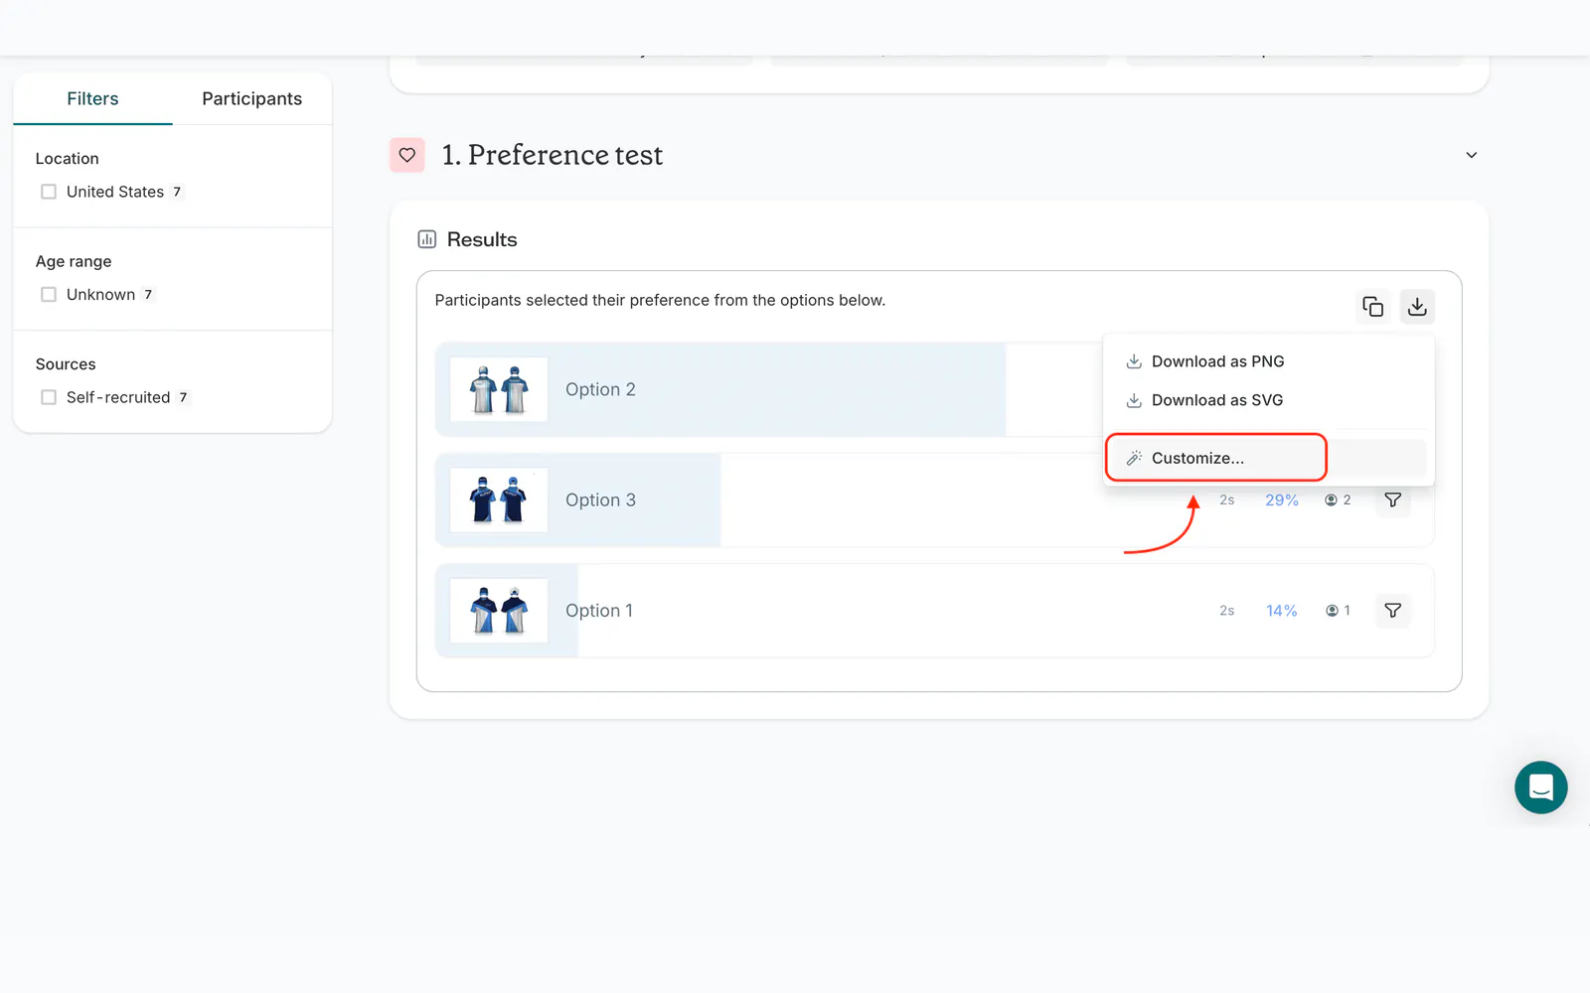
Task: Open the Option 3 jersey thumbnail
Action: (x=499, y=499)
